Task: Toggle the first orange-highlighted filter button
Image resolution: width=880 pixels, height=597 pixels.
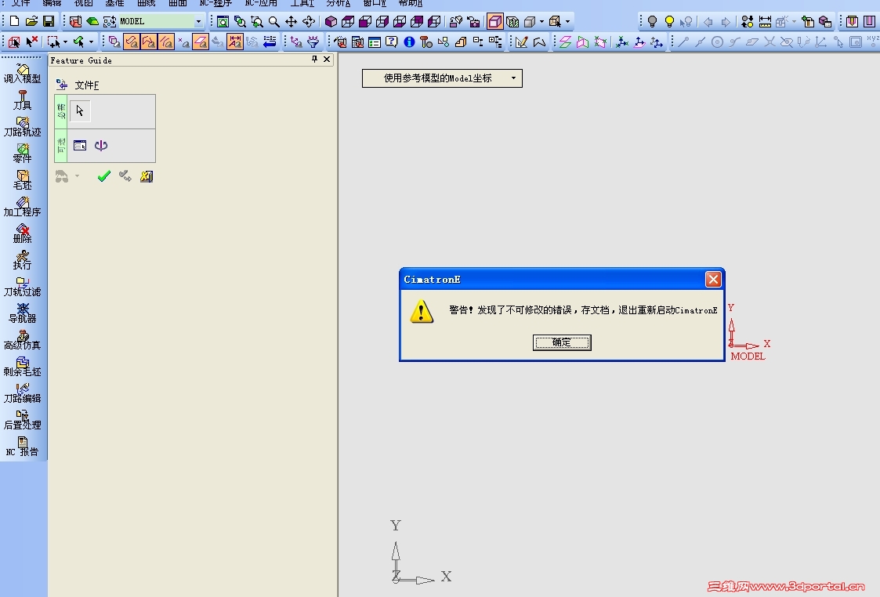Action: pos(132,42)
